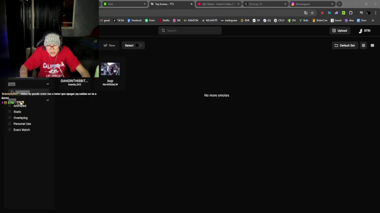Open the MILANOTE bookmark

point(209,20)
